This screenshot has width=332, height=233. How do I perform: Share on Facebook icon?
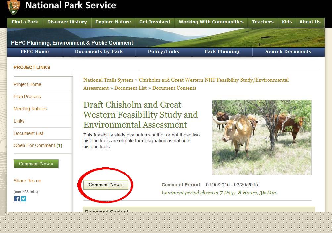tap(17, 199)
